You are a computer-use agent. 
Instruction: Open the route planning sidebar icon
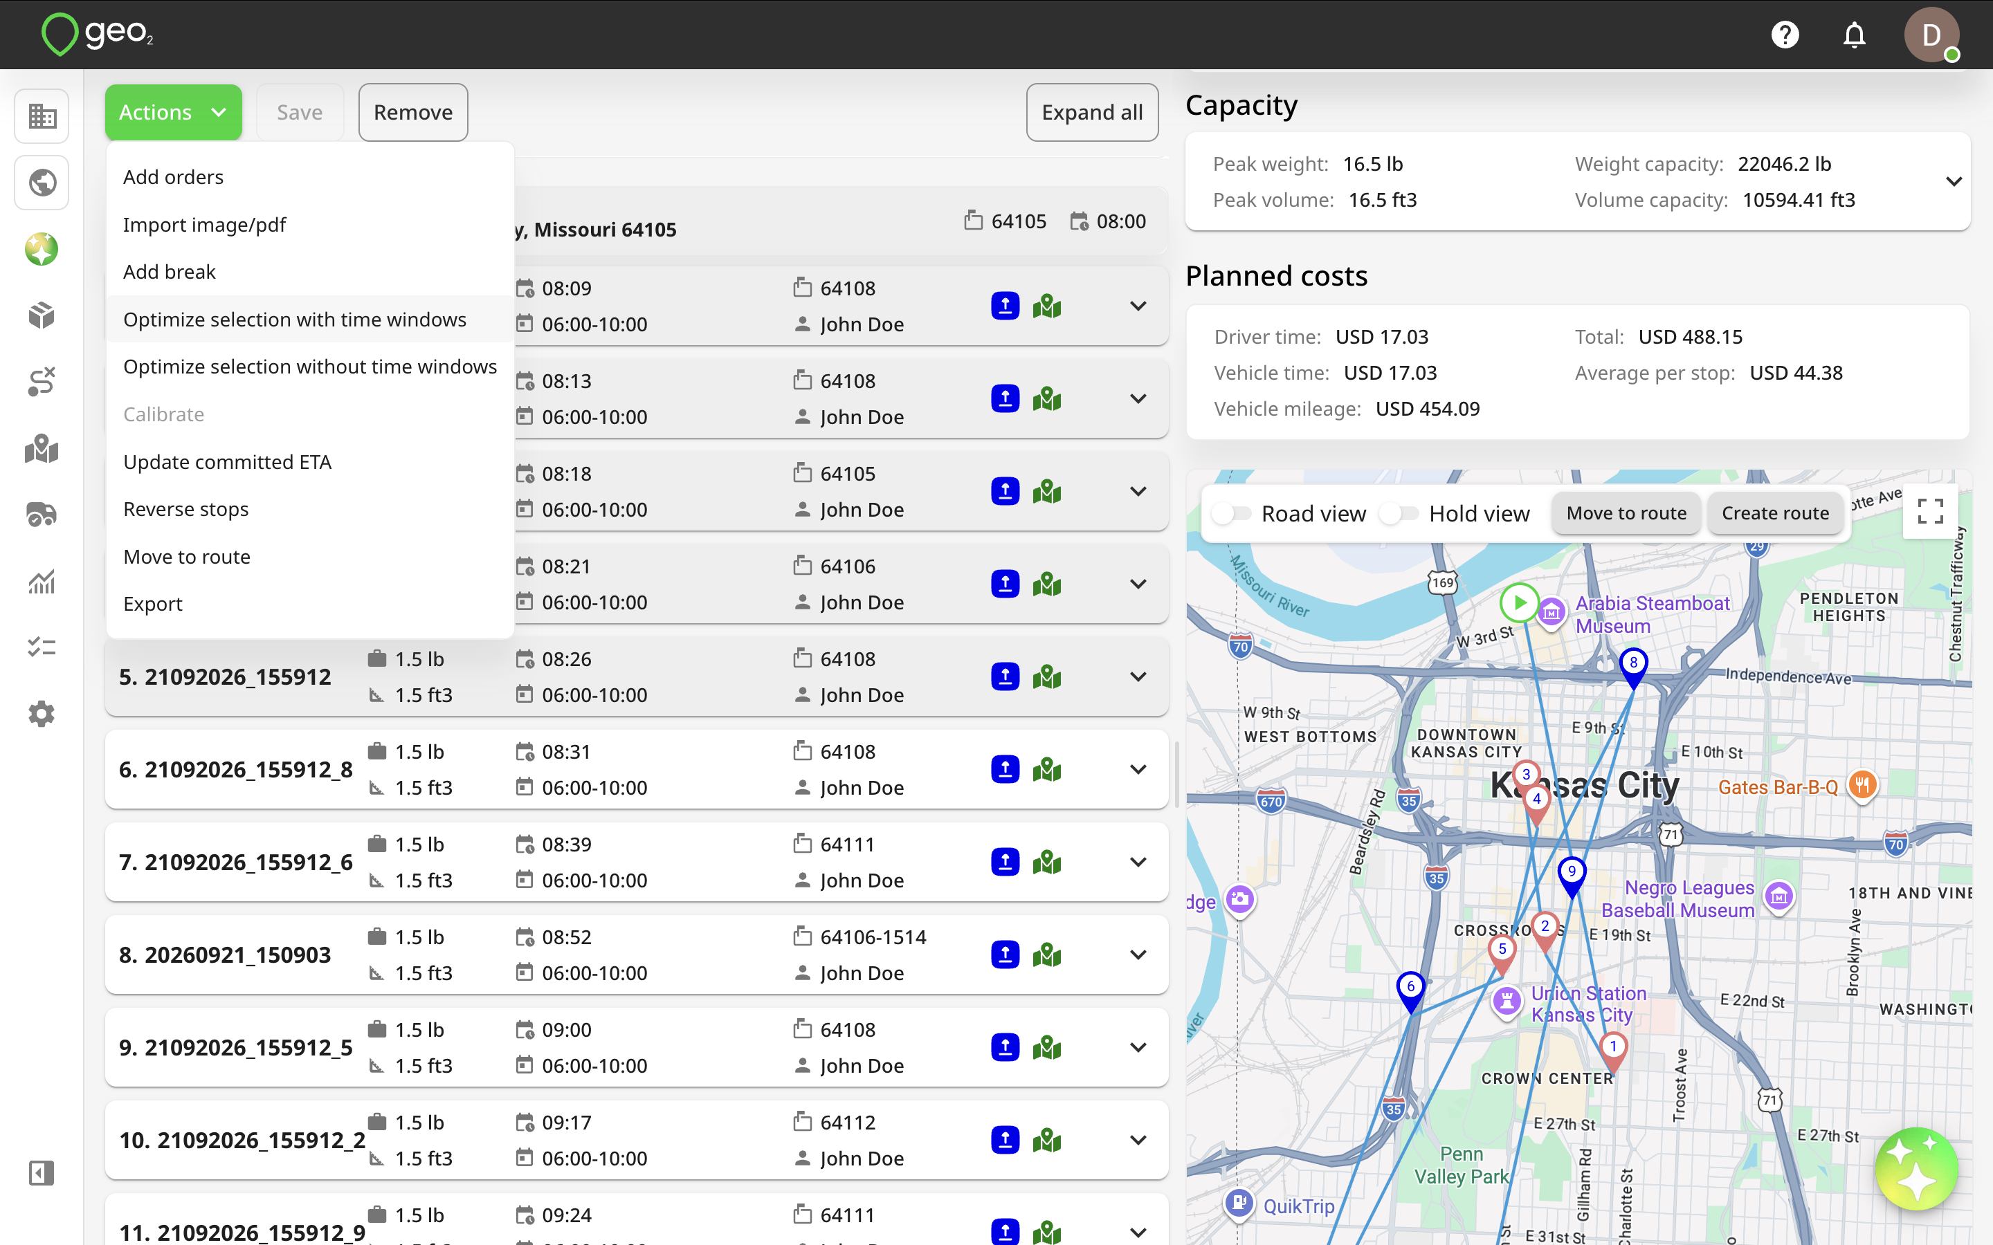[x=42, y=382]
